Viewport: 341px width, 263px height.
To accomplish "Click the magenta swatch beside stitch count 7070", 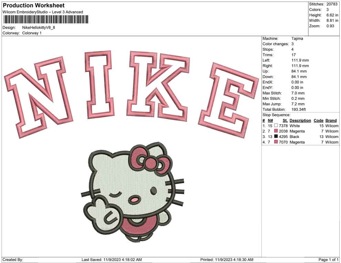I will tap(276, 142).
